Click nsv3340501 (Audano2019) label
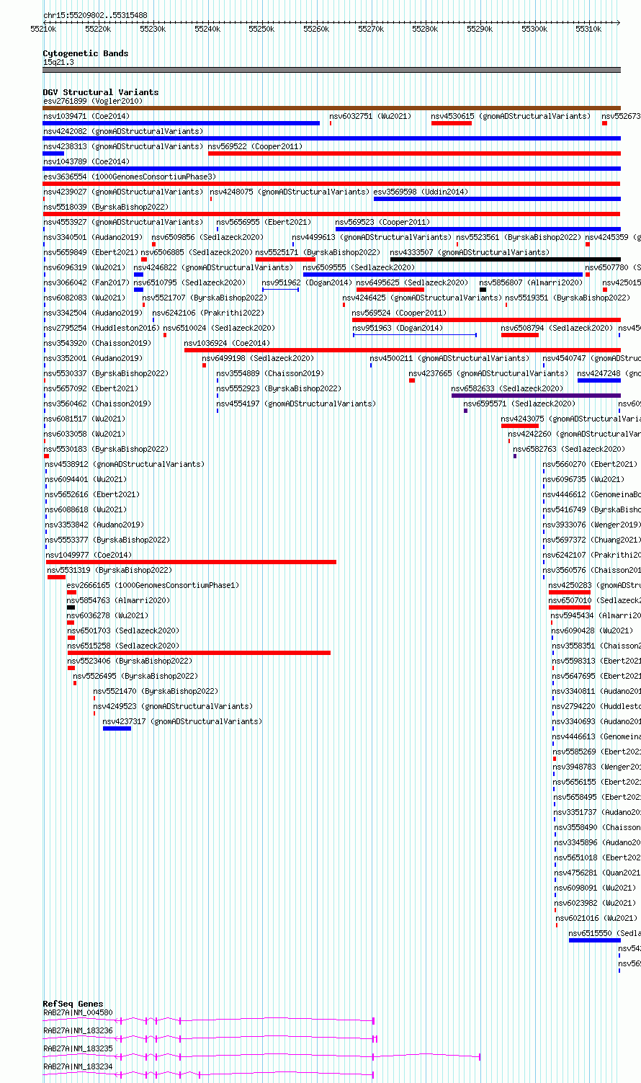 click(93, 237)
